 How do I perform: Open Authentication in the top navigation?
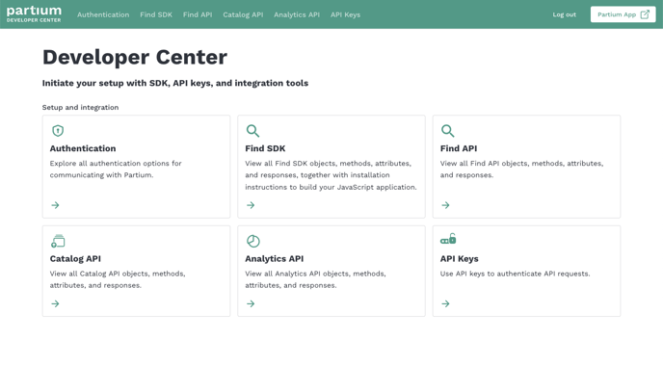click(x=103, y=14)
